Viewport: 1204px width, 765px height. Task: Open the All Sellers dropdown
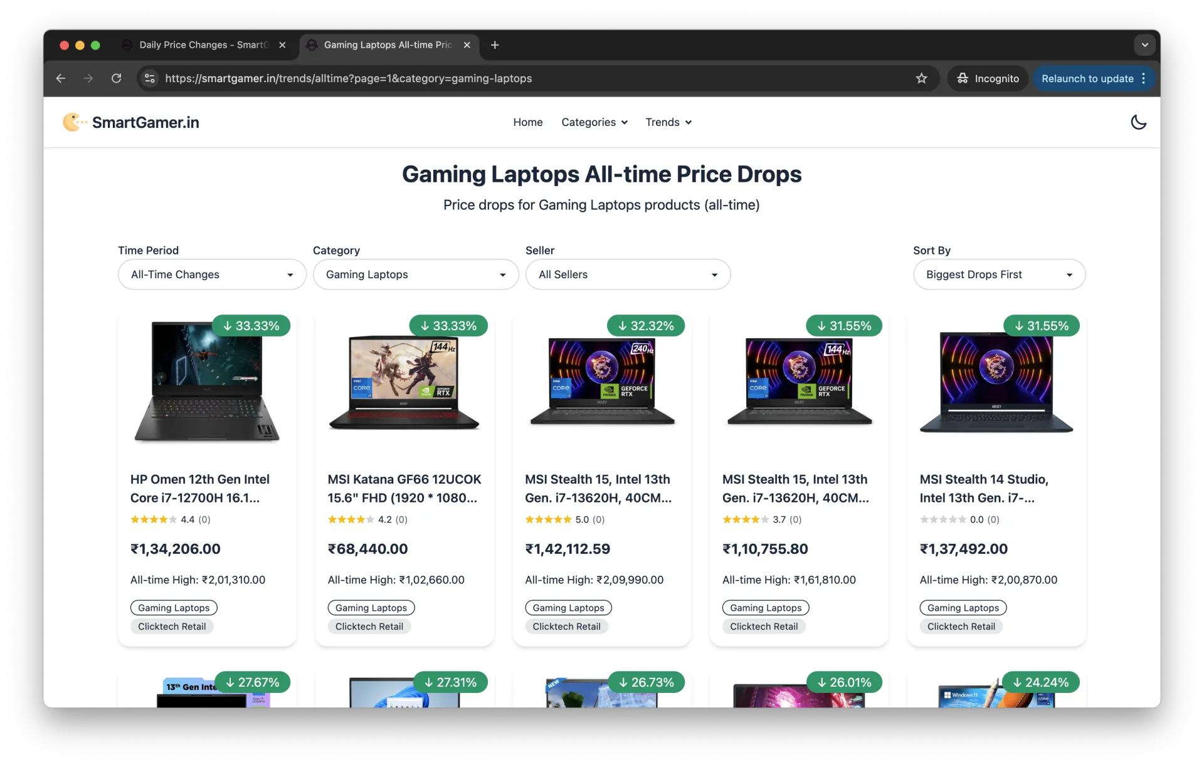click(628, 274)
